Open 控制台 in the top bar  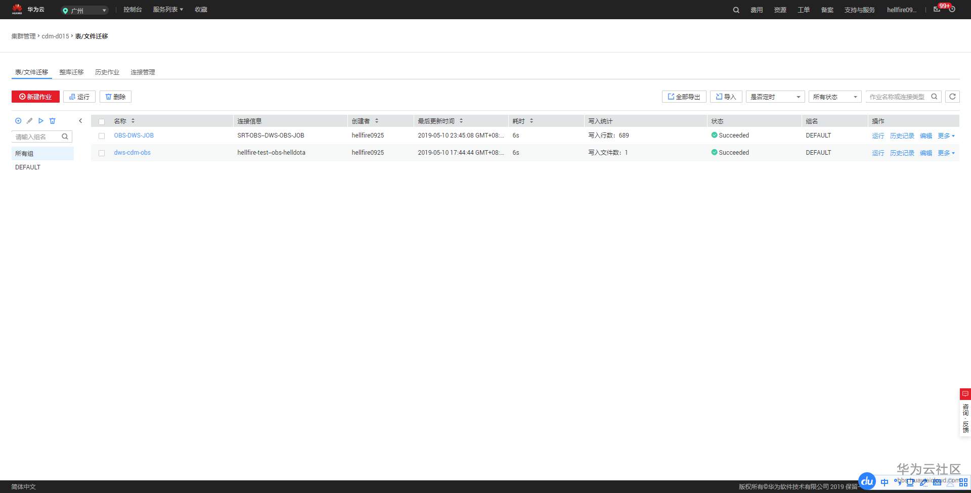[133, 10]
